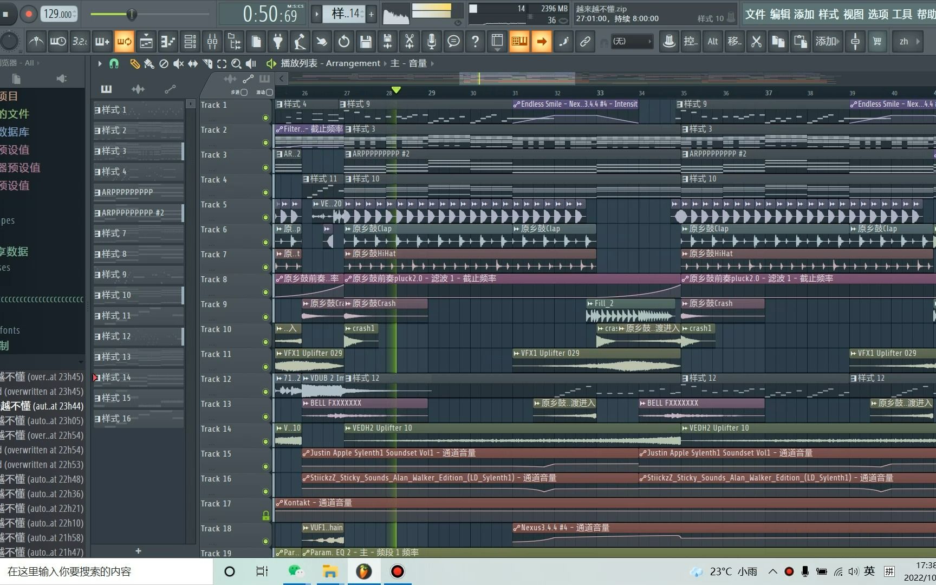936x585 pixels.
Task: Show the channel rack icon
Action: [190, 41]
